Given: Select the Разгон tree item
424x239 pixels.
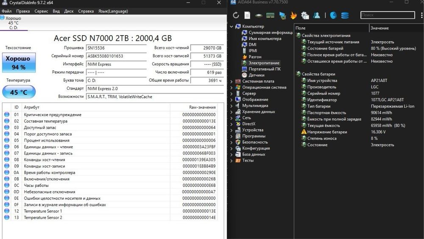Looking at the screenshot, I should pos(252,57).
